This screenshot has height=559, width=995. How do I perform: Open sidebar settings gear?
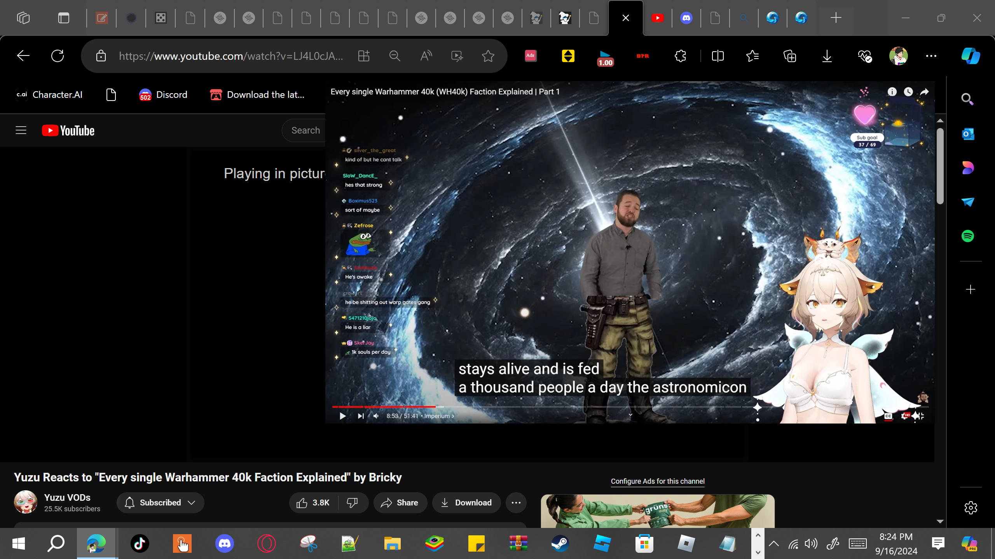(x=971, y=508)
